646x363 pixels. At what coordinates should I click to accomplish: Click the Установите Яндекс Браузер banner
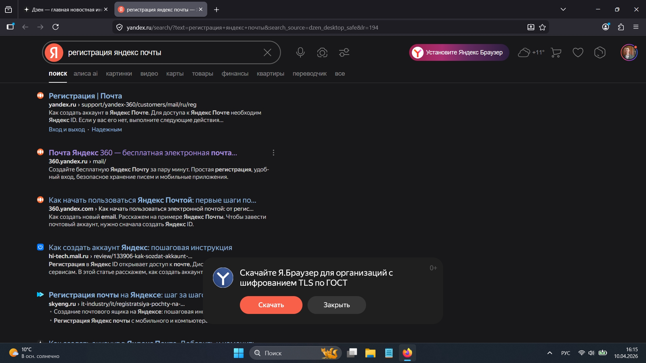coord(459,52)
